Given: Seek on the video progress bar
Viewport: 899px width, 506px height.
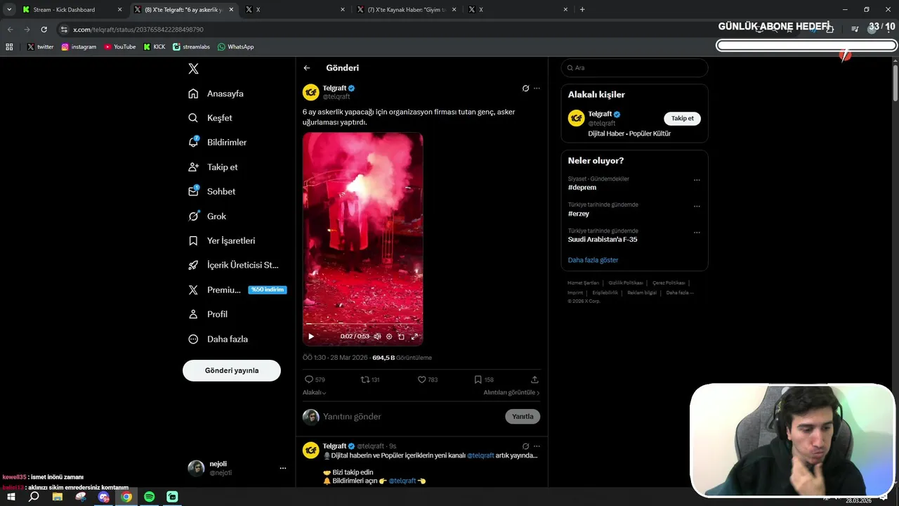Looking at the screenshot, I should click(362, 324).
